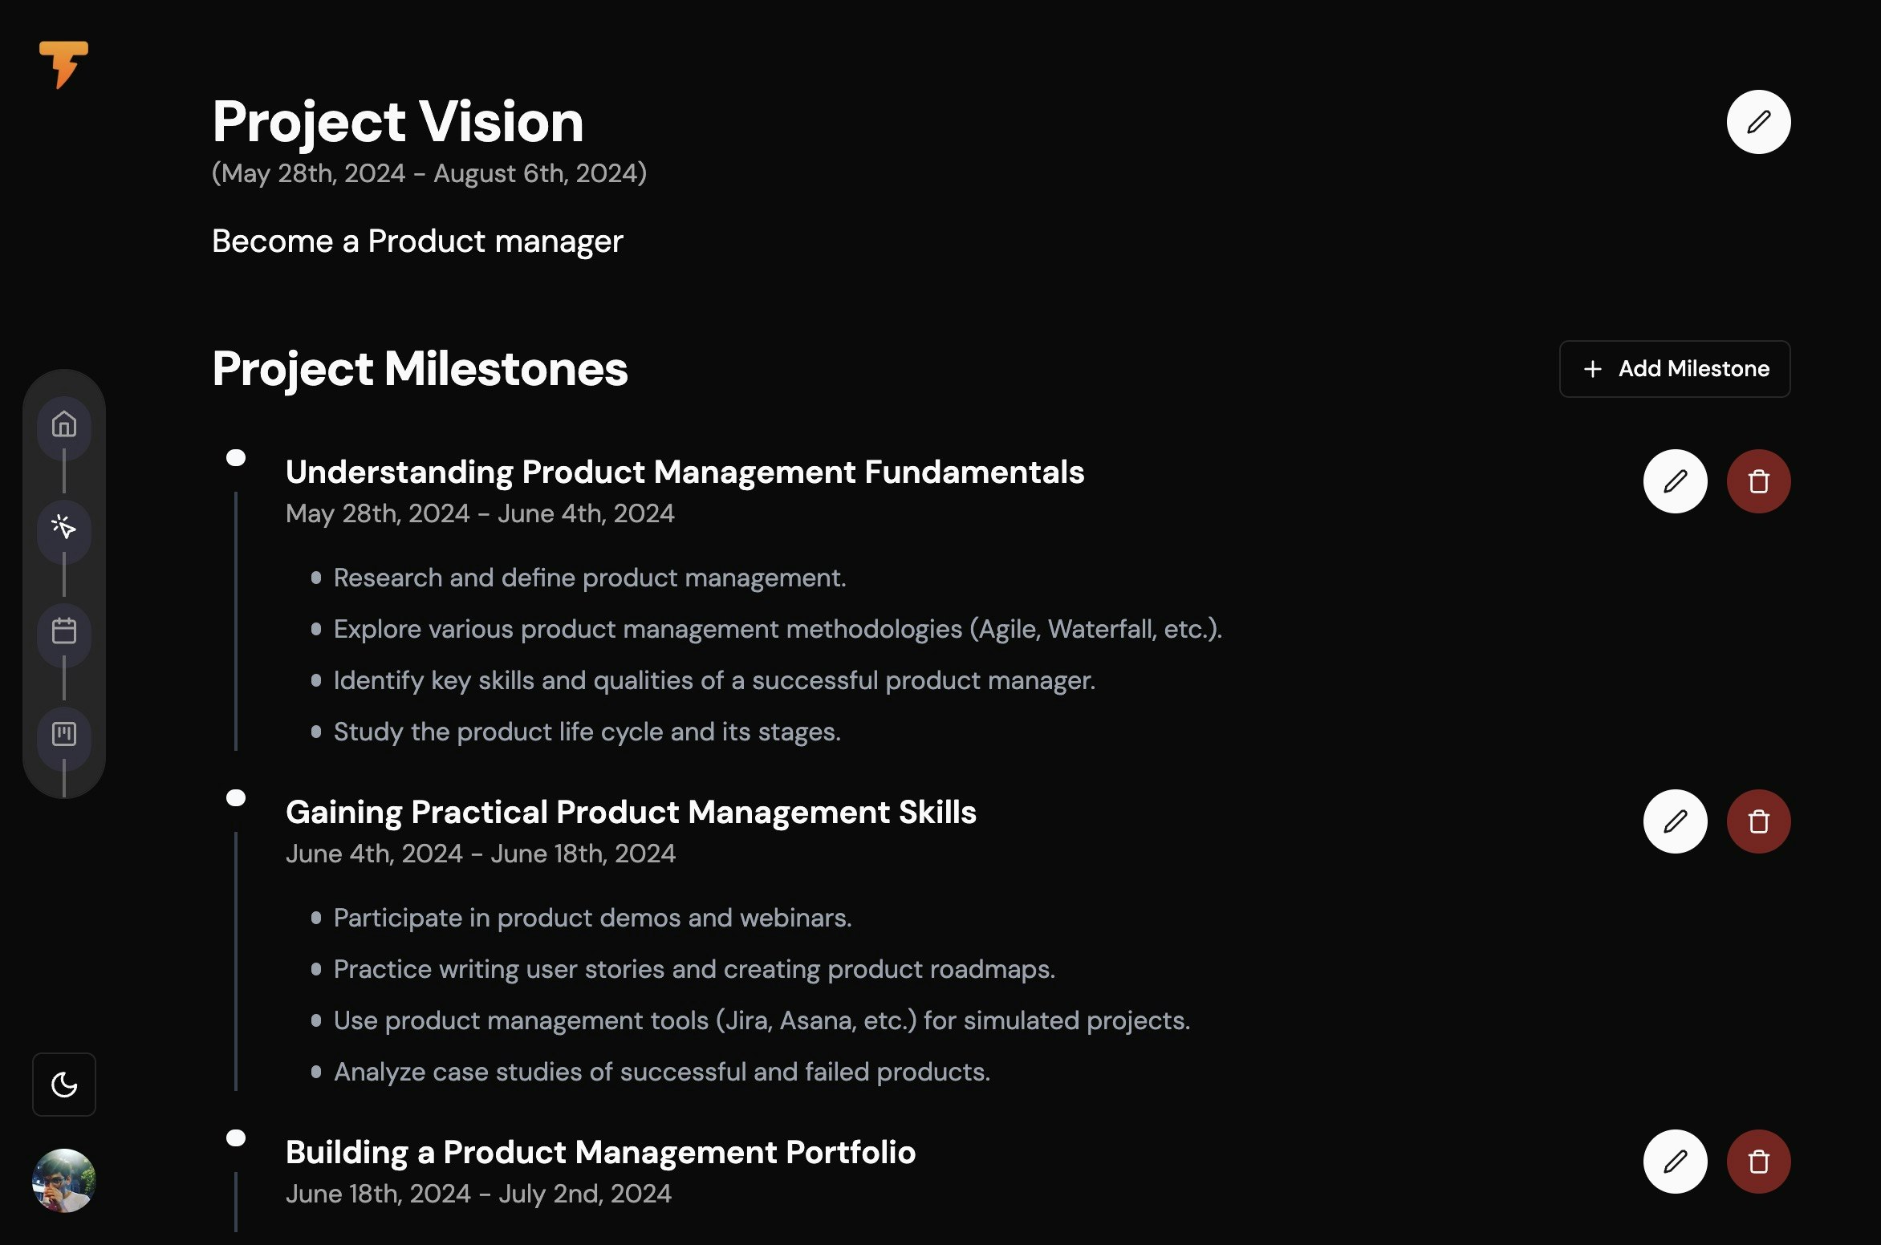Open the Home page from sidebar
This screenshot has width=1881, height=1245.
pos(64,424)
